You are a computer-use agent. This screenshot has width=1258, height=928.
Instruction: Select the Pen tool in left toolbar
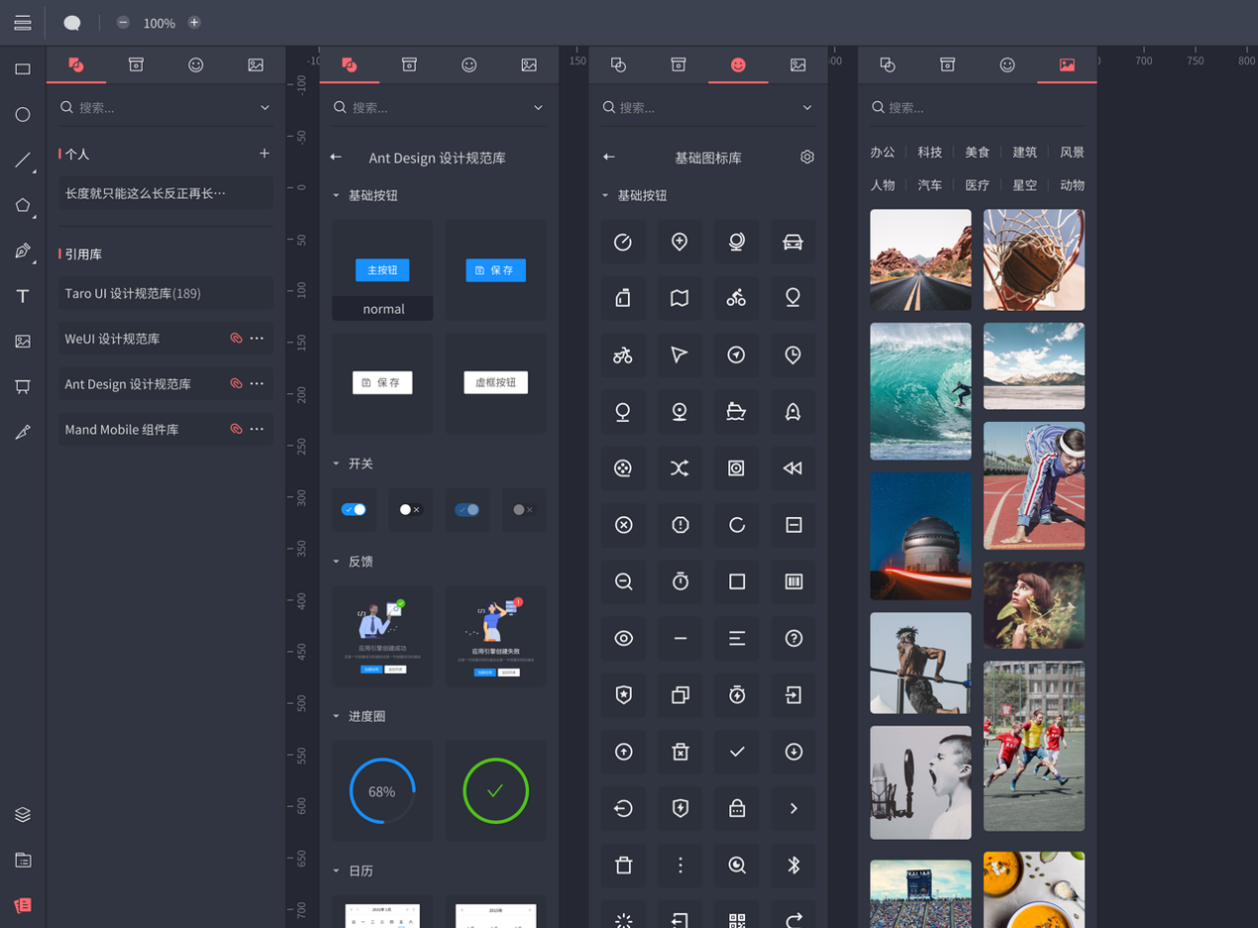pyautogui.click(x=22, y=250)
